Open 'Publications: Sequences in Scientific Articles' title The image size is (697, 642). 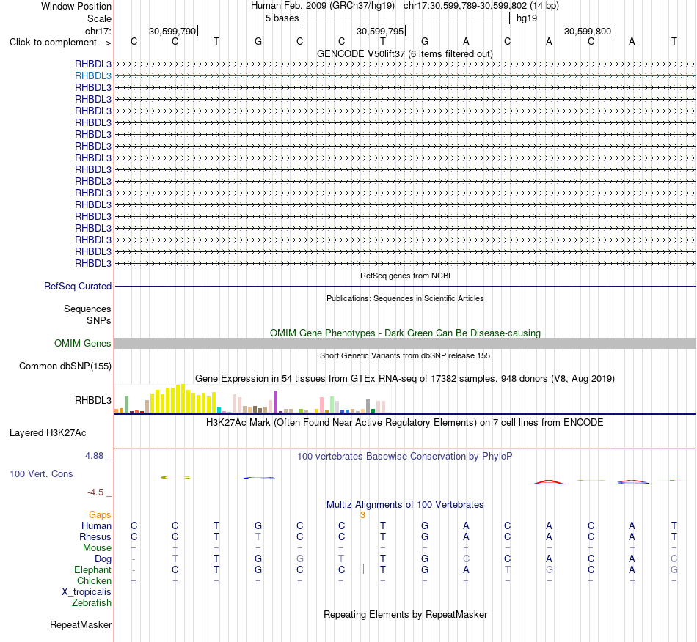tap(405, 298)
